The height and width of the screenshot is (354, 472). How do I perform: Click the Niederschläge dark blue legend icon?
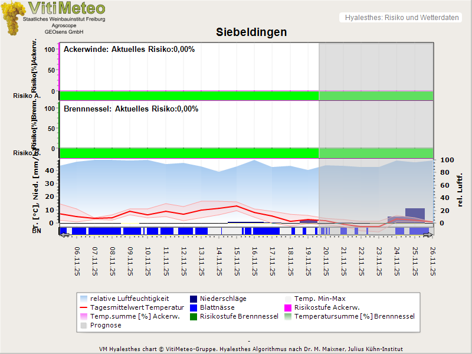(194, 299)
